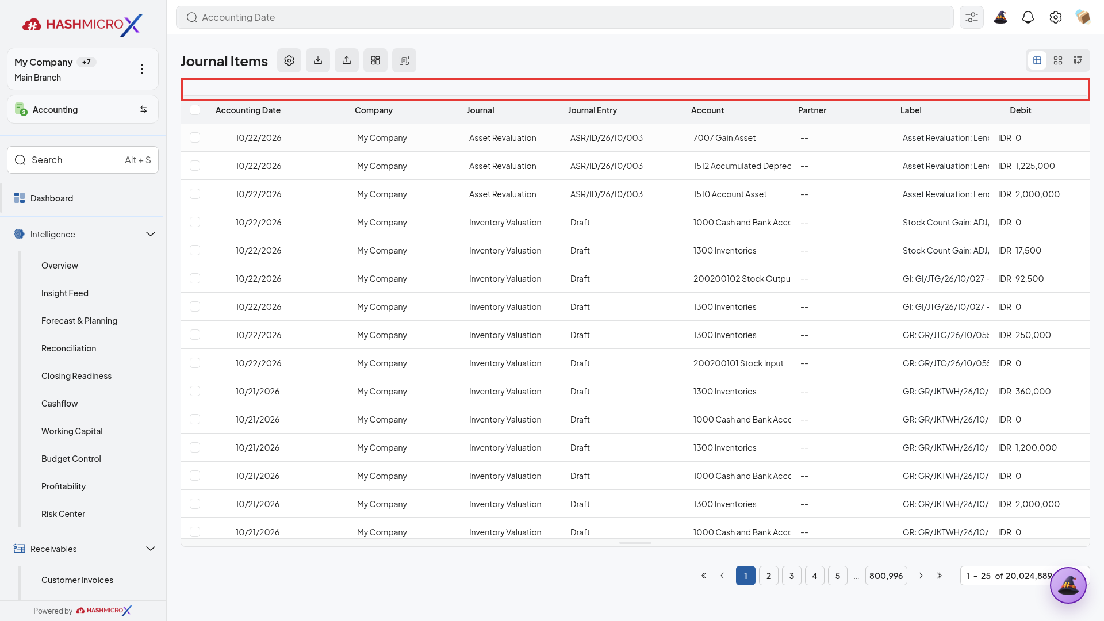1104x621 pixels.
Task: Check the 1510 Account Asset row
Action: coord(195,194)
